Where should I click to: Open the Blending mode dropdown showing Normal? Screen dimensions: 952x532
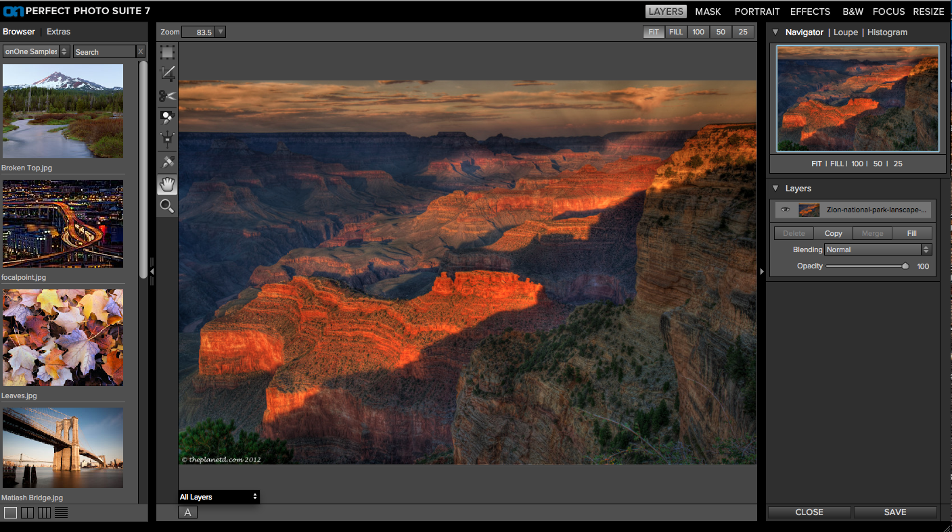click(877, 249)
